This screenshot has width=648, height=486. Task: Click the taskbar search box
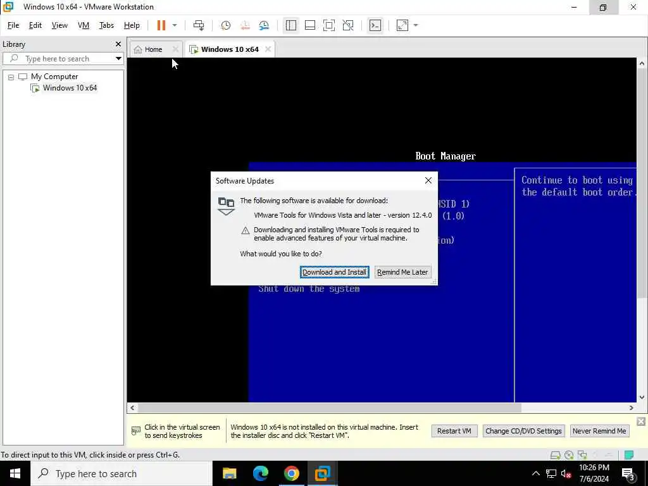[x=121, y=473]
